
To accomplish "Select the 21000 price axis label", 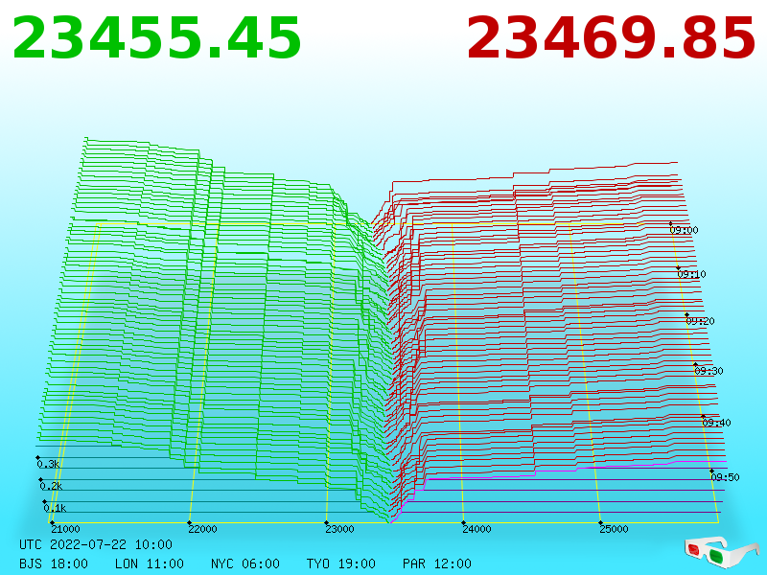I will pos(65,529).
